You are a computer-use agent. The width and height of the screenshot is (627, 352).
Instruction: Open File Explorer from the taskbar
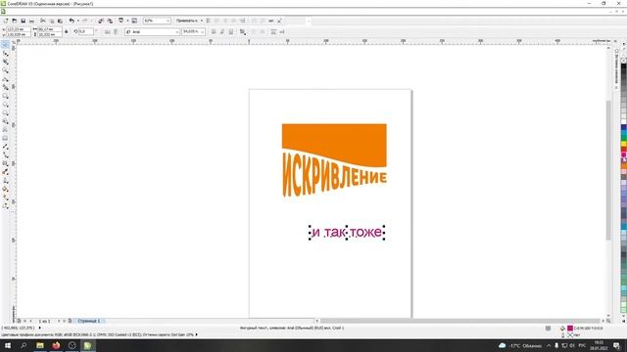pyautogui.click(x=40, y=345)
